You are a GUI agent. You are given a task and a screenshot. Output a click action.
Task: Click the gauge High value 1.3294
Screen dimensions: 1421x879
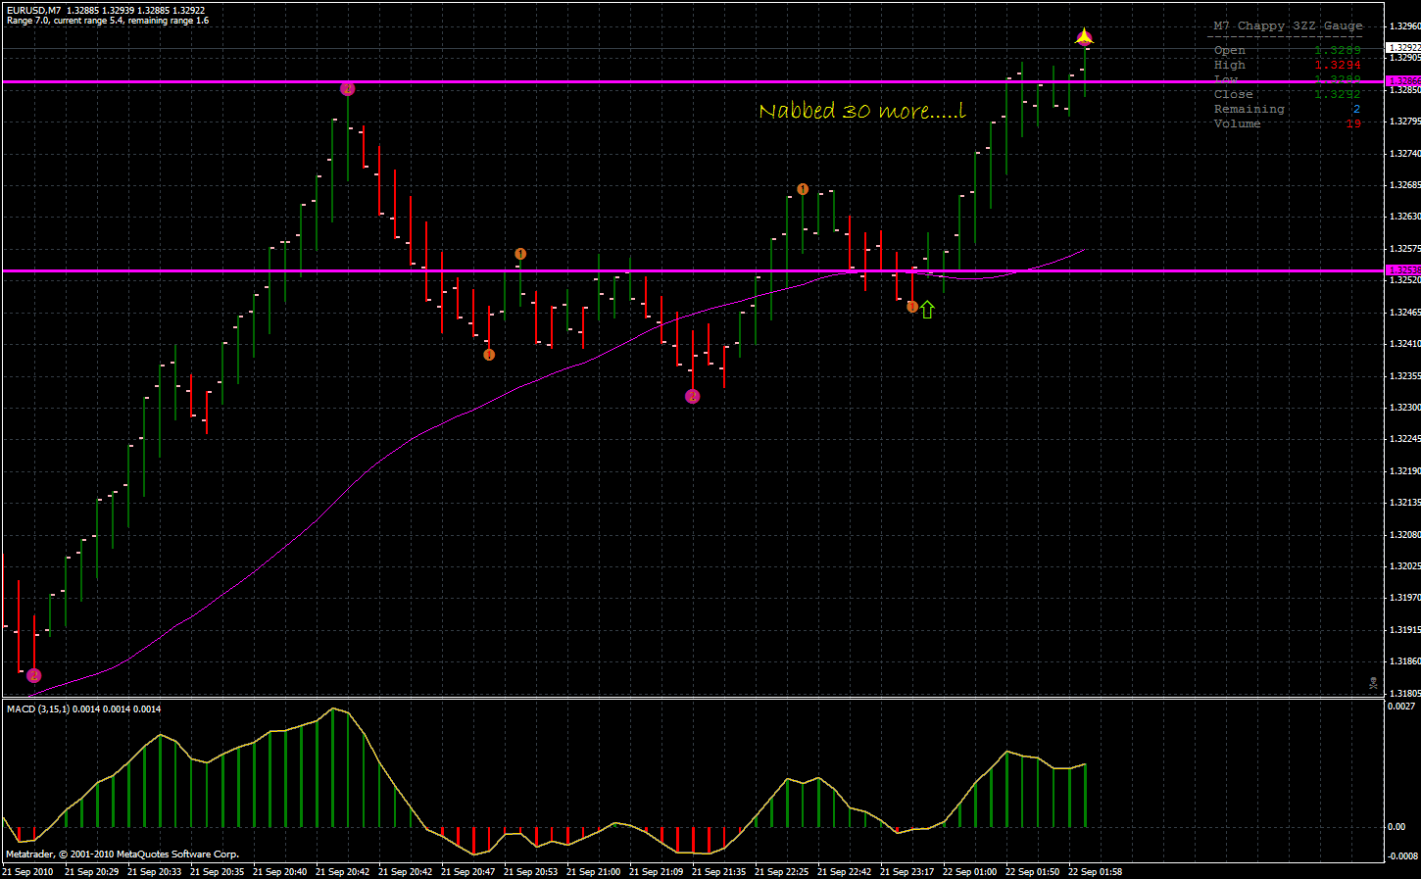(x=1338, y=65)
